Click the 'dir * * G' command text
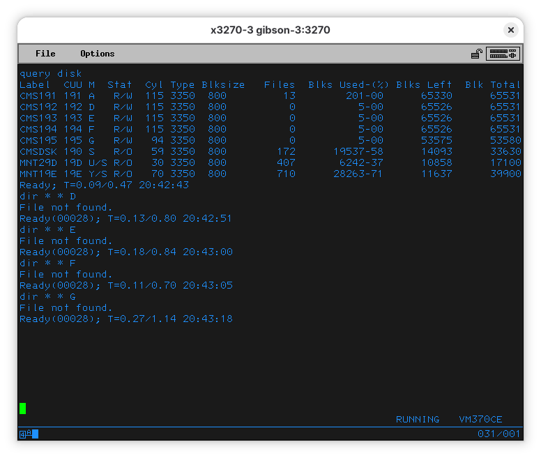This screenshot has width=541, height=458. coord(47,296)
